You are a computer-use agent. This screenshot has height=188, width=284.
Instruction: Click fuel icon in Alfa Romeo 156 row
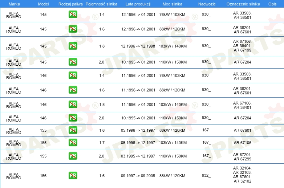point(73,176)
